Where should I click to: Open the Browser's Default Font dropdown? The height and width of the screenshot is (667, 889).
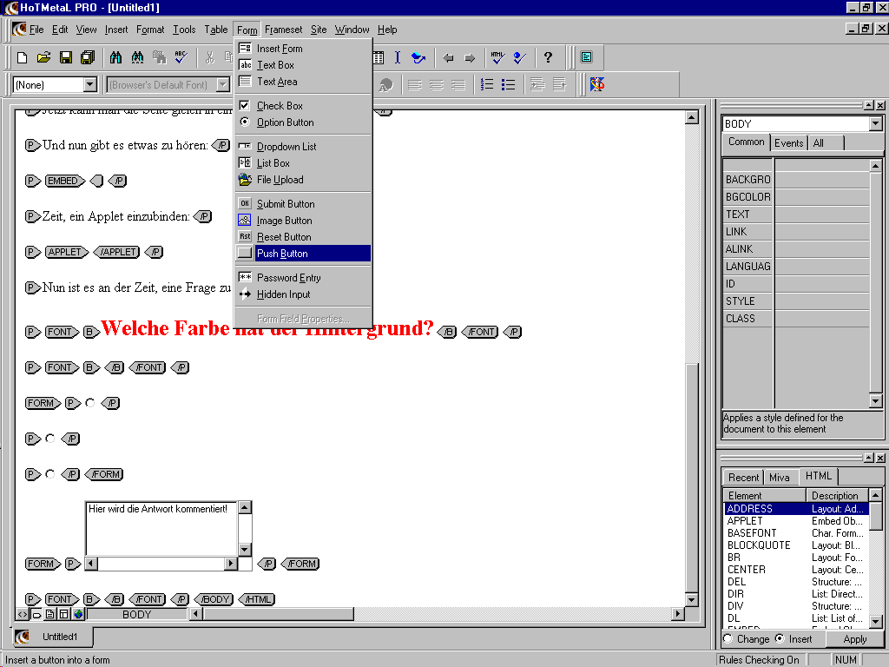pos(223,84)
